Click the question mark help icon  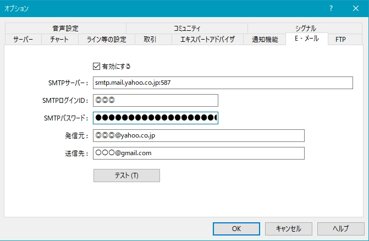pos(331,8)
